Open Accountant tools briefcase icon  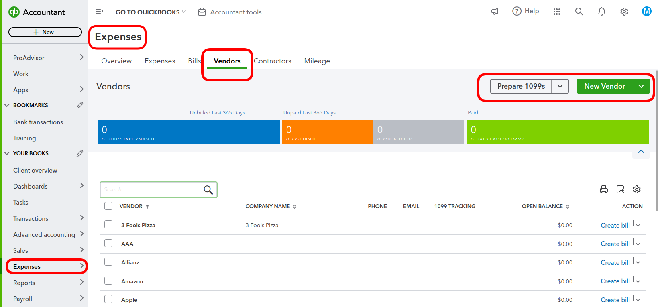coord(202,12)
